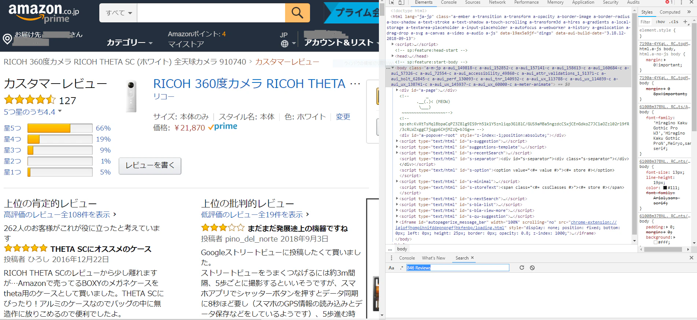697x320 pixels.
Task: Expand the margin shorthand in Styles
Action: 665,60
